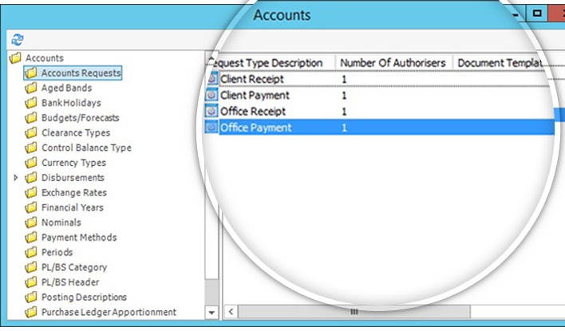
Task: Click the Office Payment row icon
Action: (212, 128)
